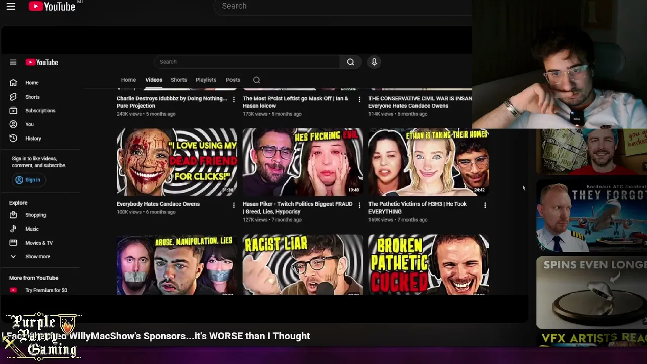Viewport: 647px width, 364px height.
Task: Open the Everybody Hates Candace Owens title link
Action: click(x=158, y=204)
